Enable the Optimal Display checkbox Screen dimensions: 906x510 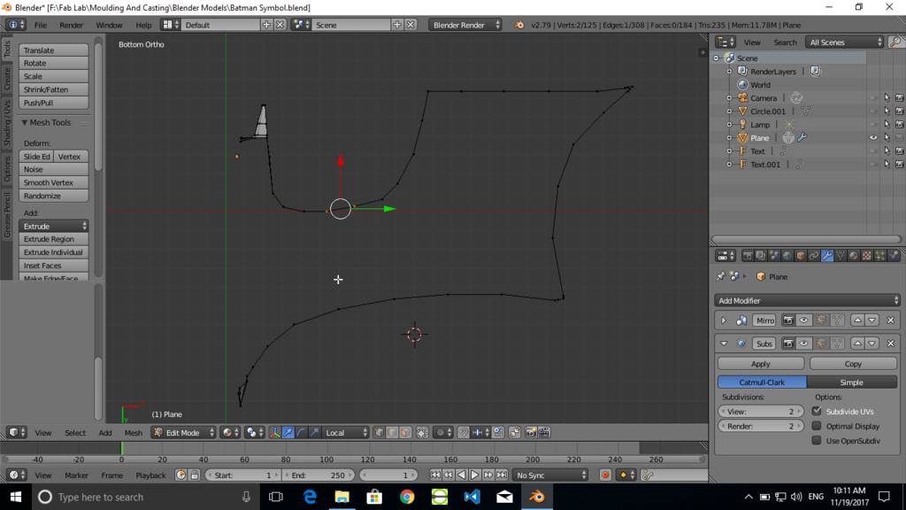817,426
